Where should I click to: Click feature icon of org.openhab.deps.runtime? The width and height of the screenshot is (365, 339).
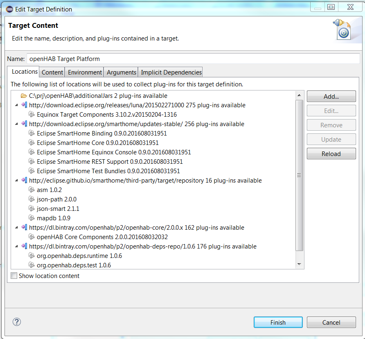pos(32,256)
